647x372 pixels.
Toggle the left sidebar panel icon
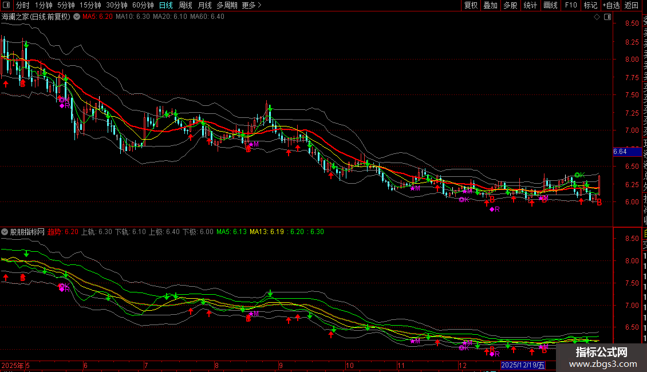point(7,6)
